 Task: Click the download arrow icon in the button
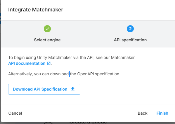[73, 89]
